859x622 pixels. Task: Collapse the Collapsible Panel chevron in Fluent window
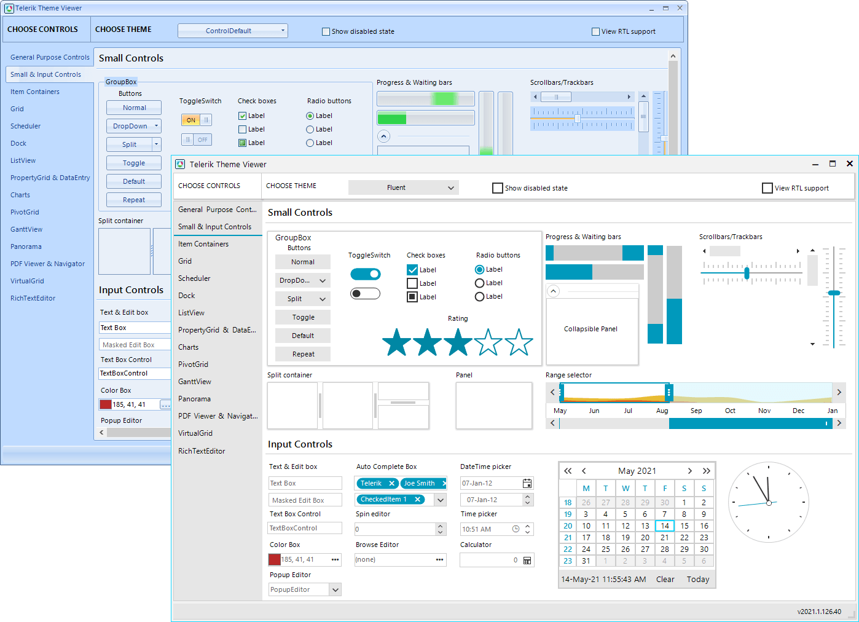(x=554, y=291)
